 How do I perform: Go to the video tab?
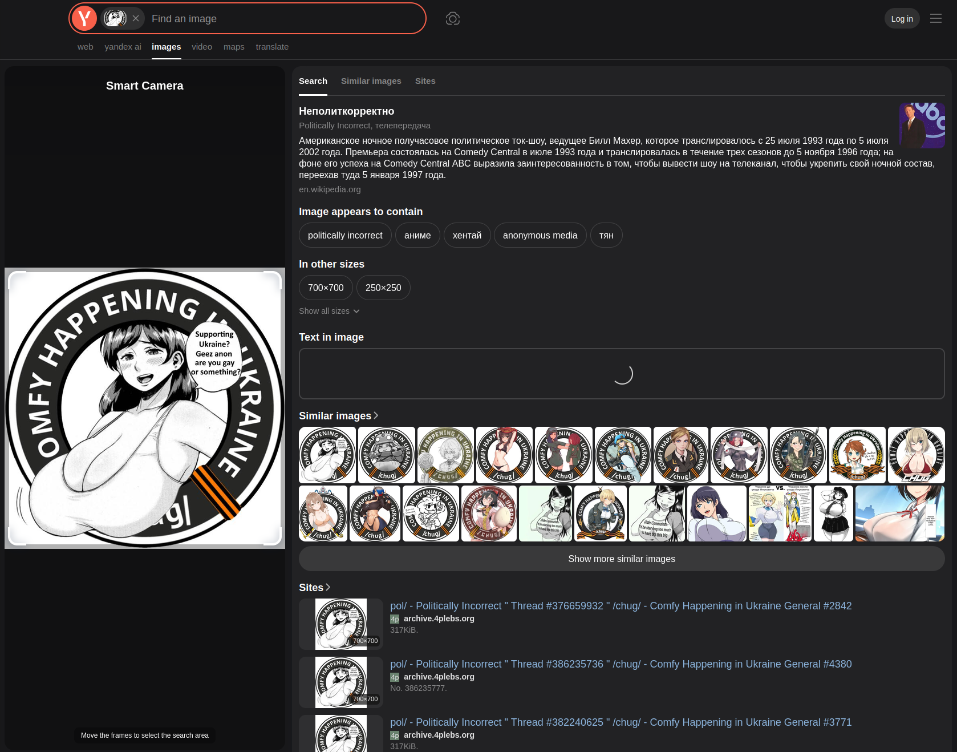(202, 47)
